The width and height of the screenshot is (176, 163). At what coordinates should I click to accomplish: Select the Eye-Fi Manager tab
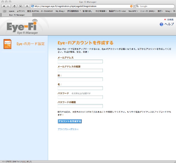point(17,15)
